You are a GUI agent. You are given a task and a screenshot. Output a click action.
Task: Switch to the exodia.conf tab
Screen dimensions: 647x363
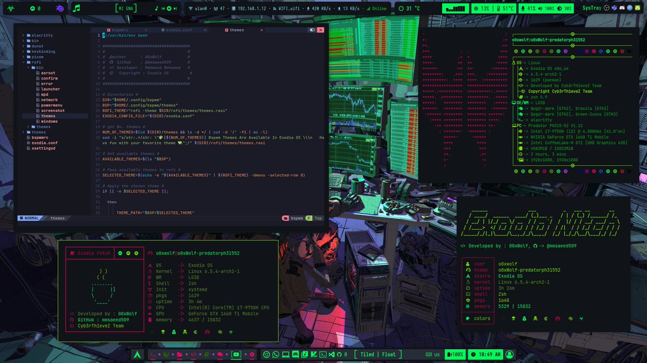(x=177, y=30)
